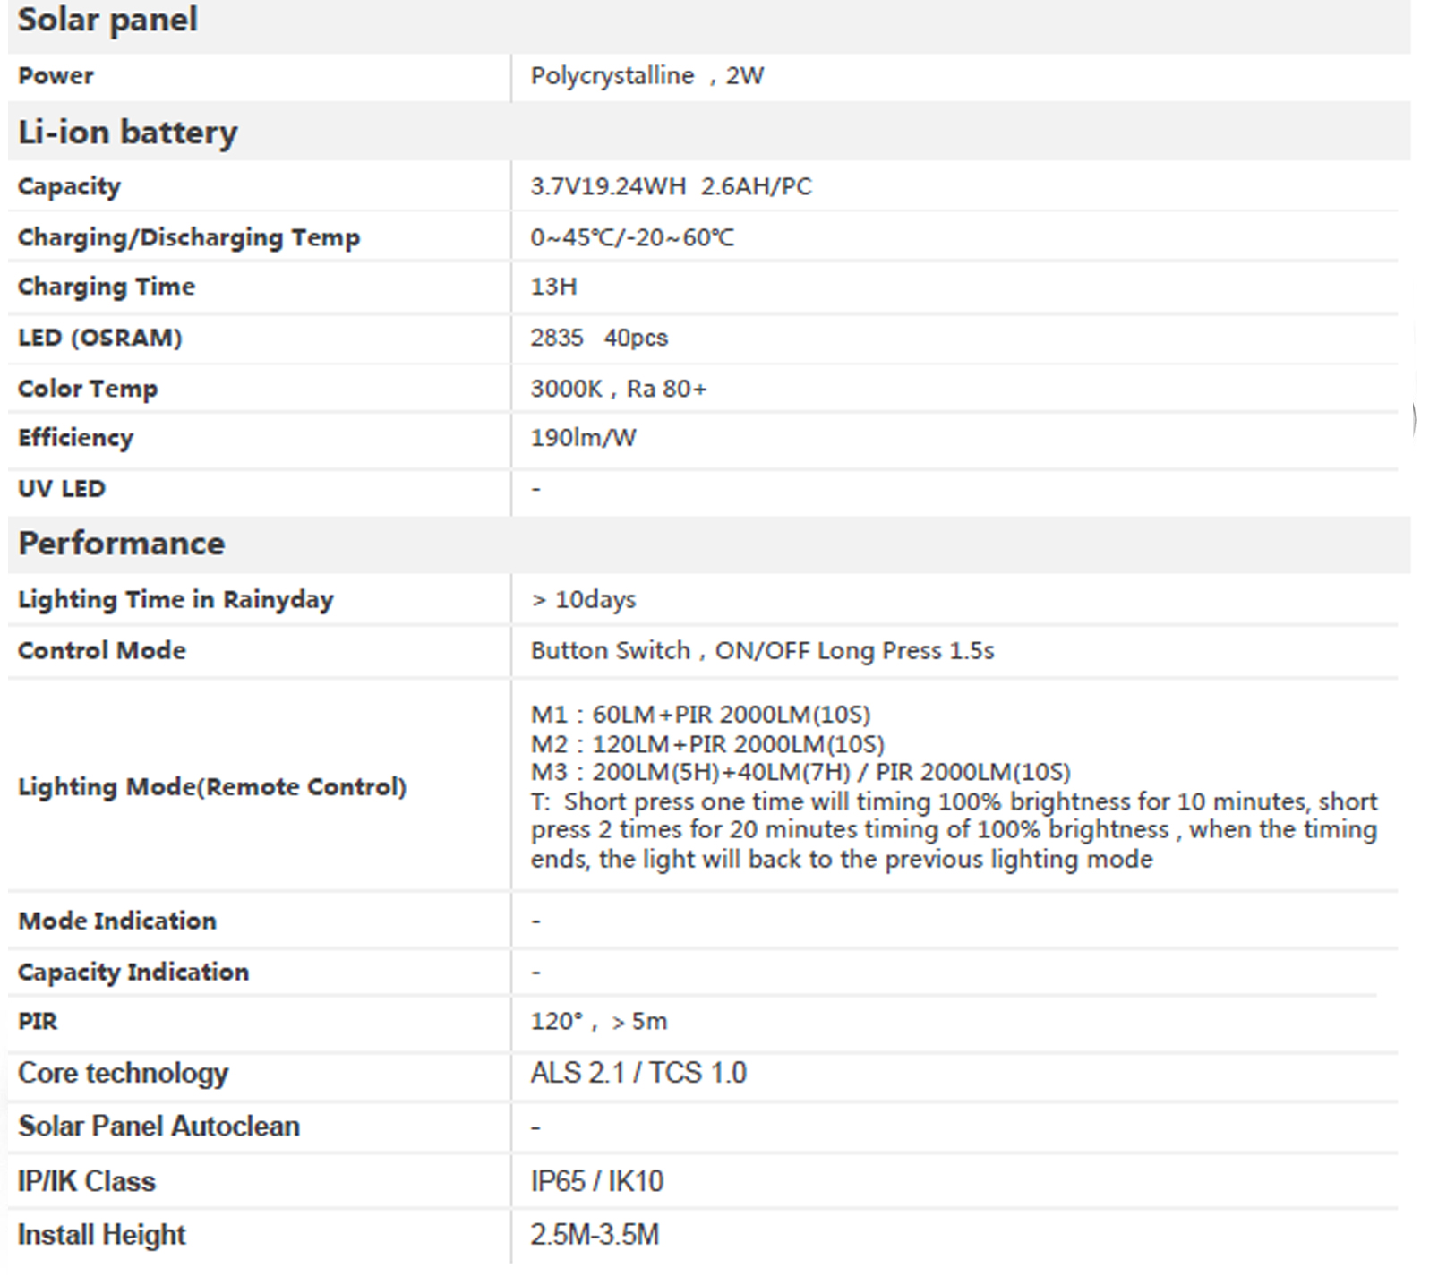Click the 'Capacity' row label

69,186
